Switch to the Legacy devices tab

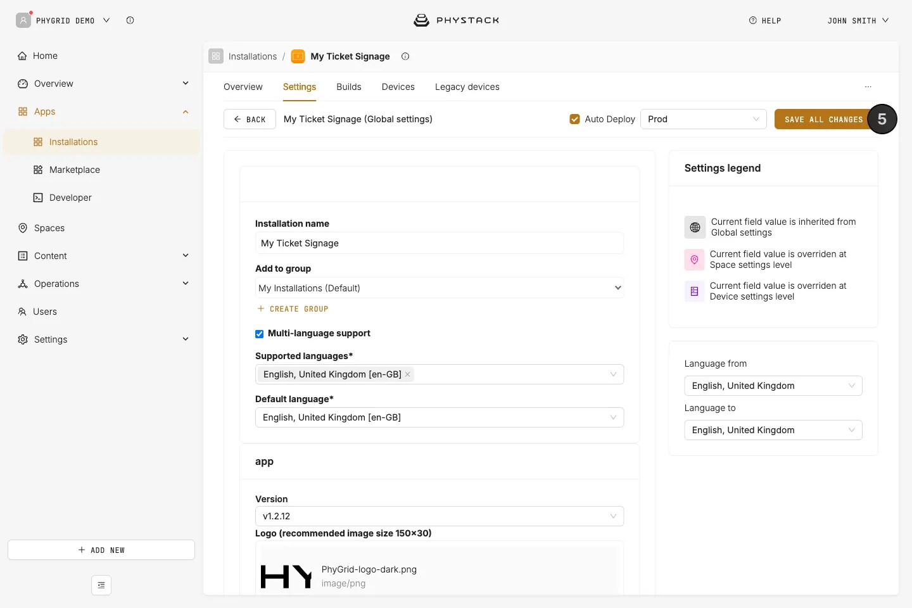(x=467, y=87)
